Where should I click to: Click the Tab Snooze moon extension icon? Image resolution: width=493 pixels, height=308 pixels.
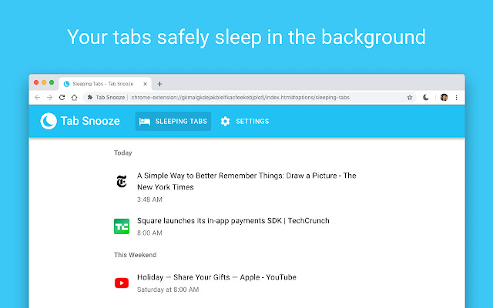(x=427, y=98)
